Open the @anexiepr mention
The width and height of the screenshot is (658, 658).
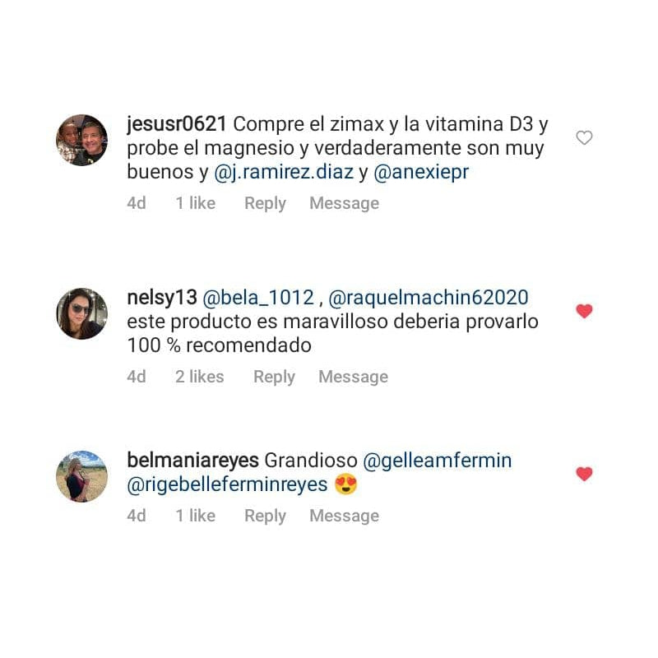coord(421,172)
